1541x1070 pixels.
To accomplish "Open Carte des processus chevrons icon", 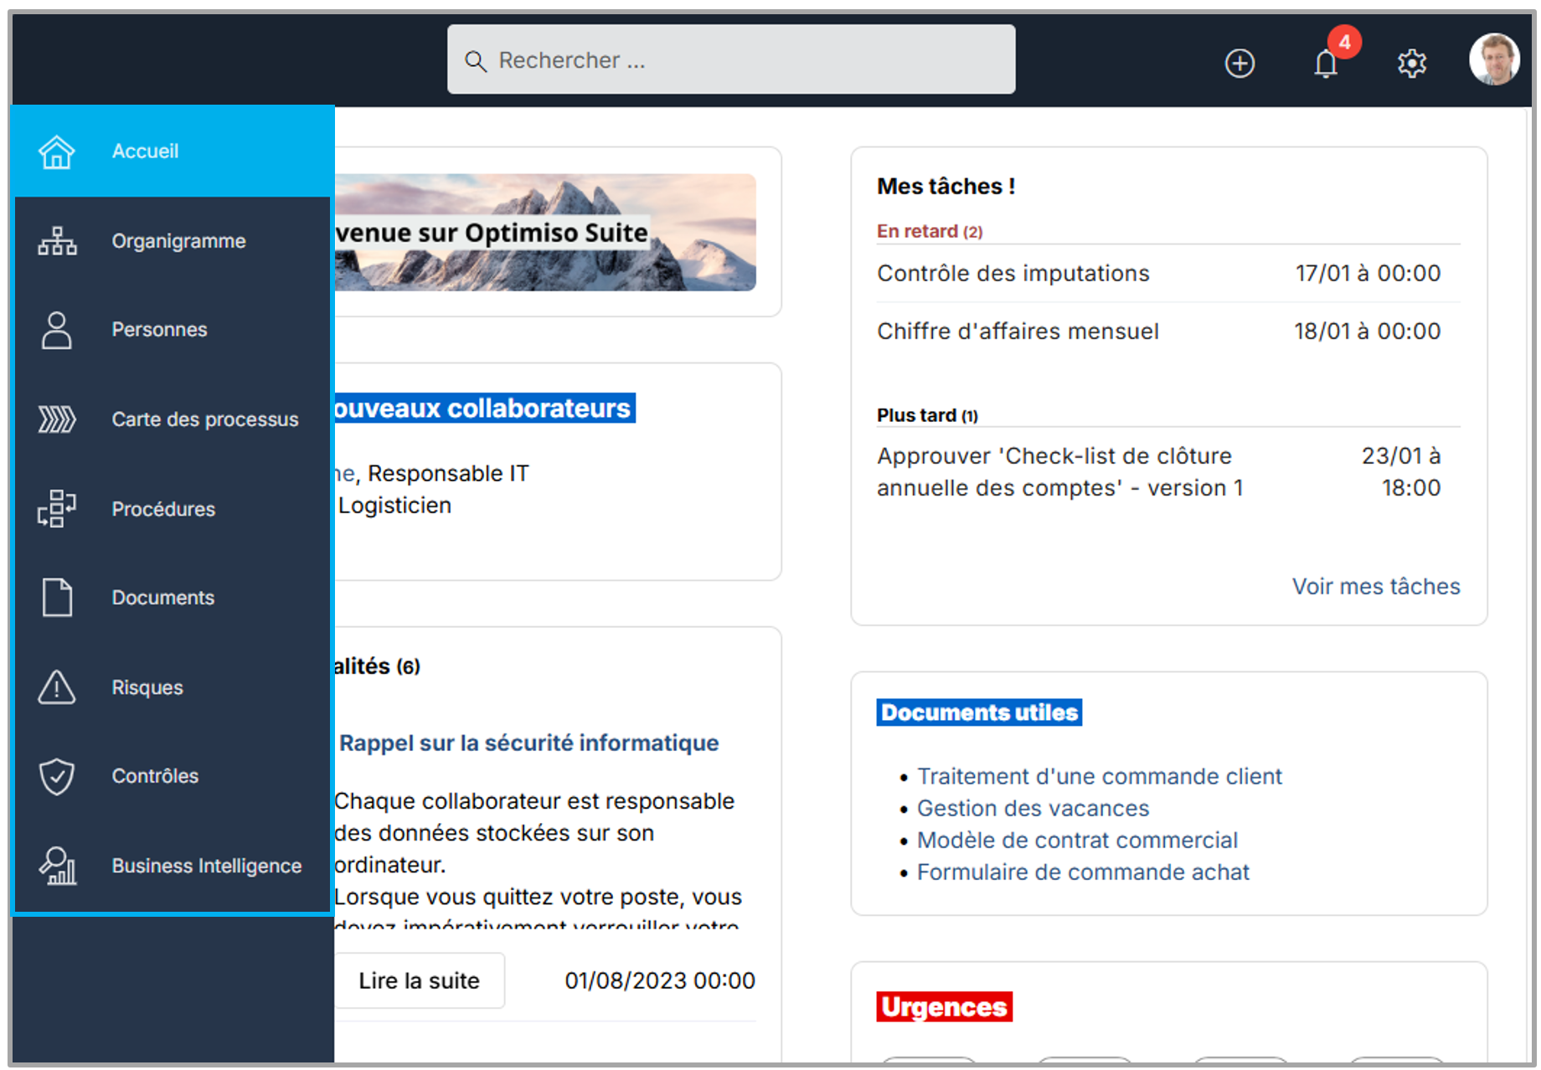I will pos(56,419).
